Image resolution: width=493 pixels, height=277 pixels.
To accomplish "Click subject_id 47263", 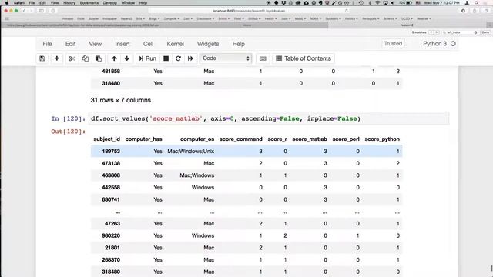I will pos(112,224).
